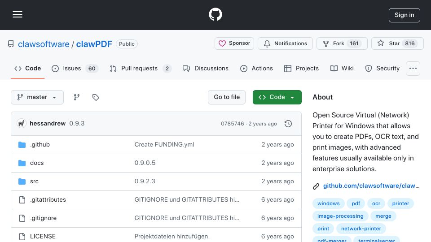Switch to the Issues tab
The width and height of the screenshot is (431, 242).
pos(75,68)
